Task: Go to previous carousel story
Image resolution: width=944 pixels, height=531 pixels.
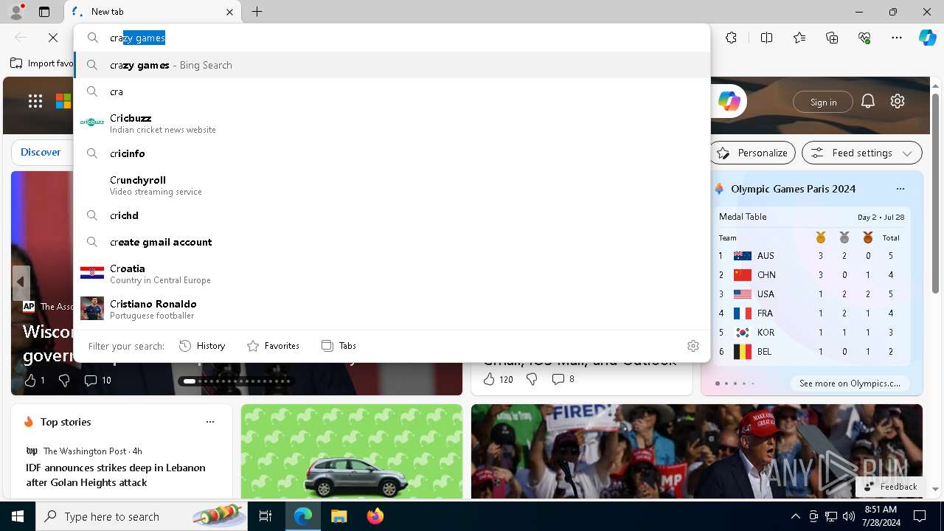Action: 21,282
